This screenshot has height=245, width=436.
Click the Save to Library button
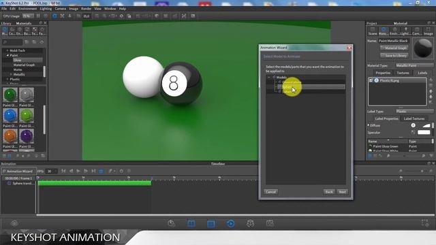pos(394,56)
